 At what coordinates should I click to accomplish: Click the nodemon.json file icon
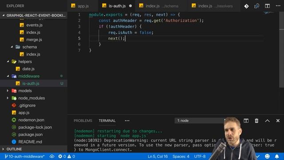click(14, 120)
